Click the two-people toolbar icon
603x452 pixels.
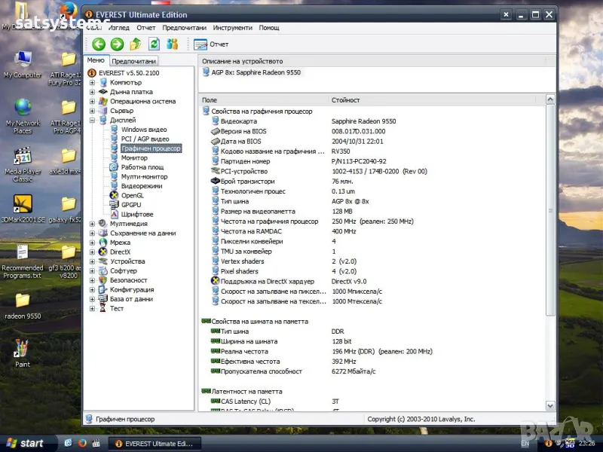[173, 44]
